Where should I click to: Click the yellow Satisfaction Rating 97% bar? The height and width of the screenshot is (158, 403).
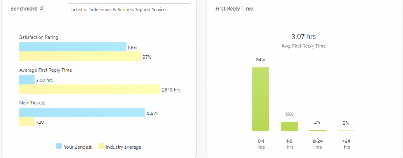click(80, 56)
